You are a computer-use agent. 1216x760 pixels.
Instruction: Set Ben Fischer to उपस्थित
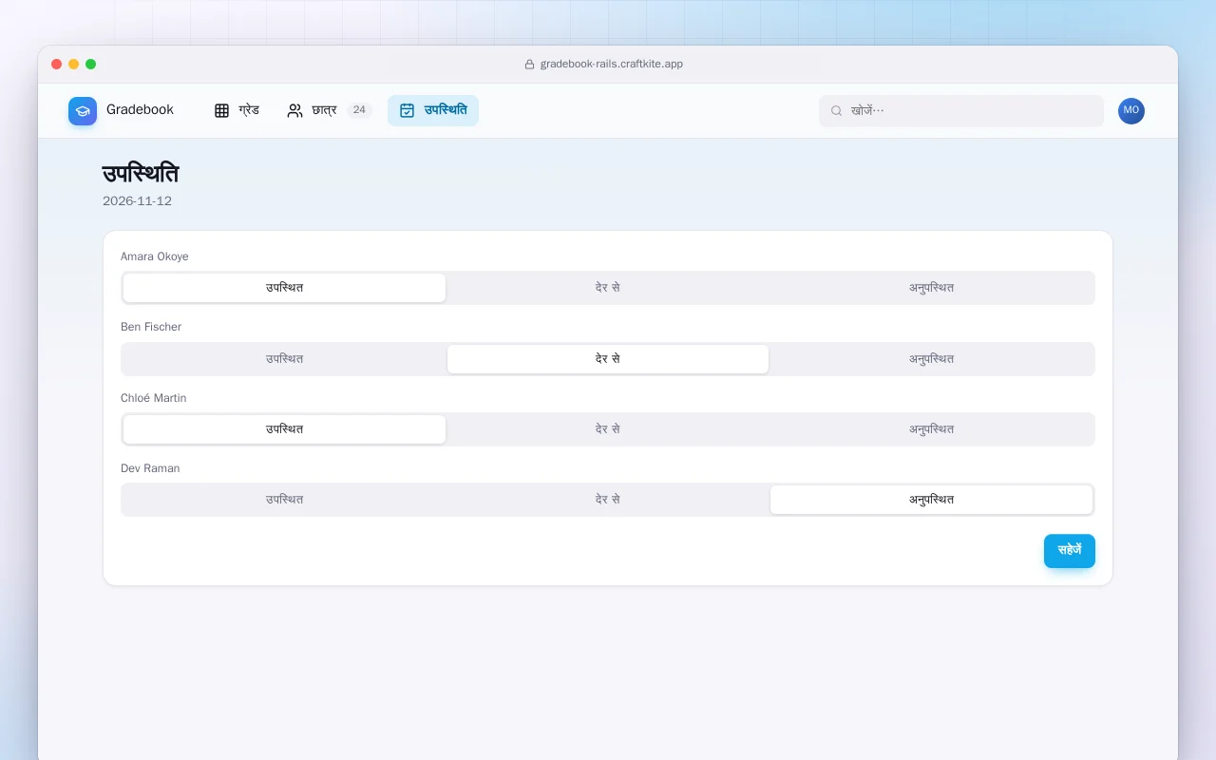click(284, 359)
